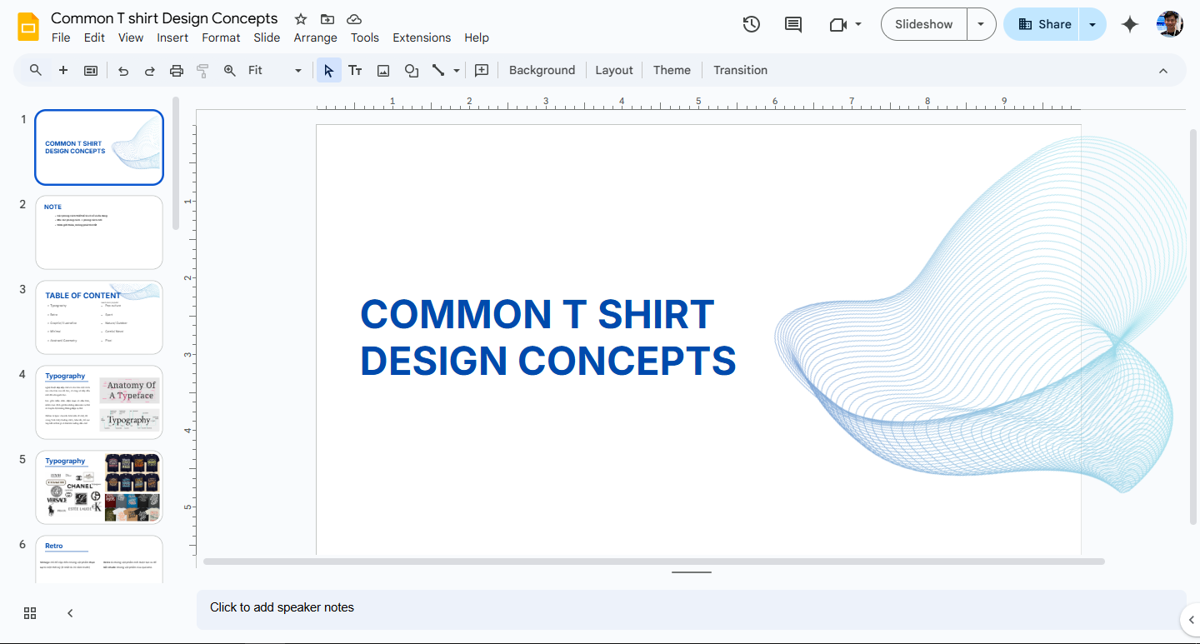The height and width of the screenshot is (644, 1200).
Task: Click the speaker notes resize handle
Action: tap(692, 572)
